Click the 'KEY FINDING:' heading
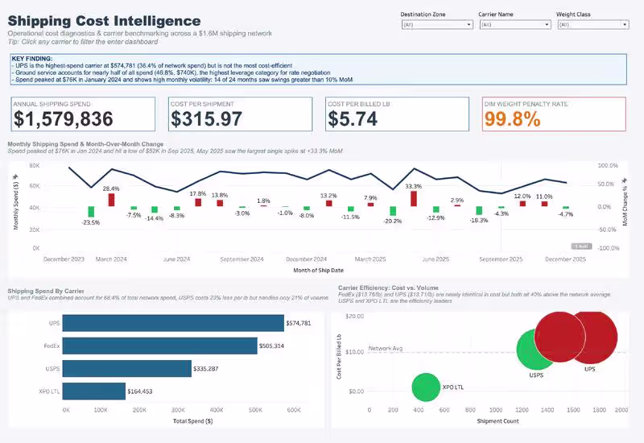 [32, 59]
